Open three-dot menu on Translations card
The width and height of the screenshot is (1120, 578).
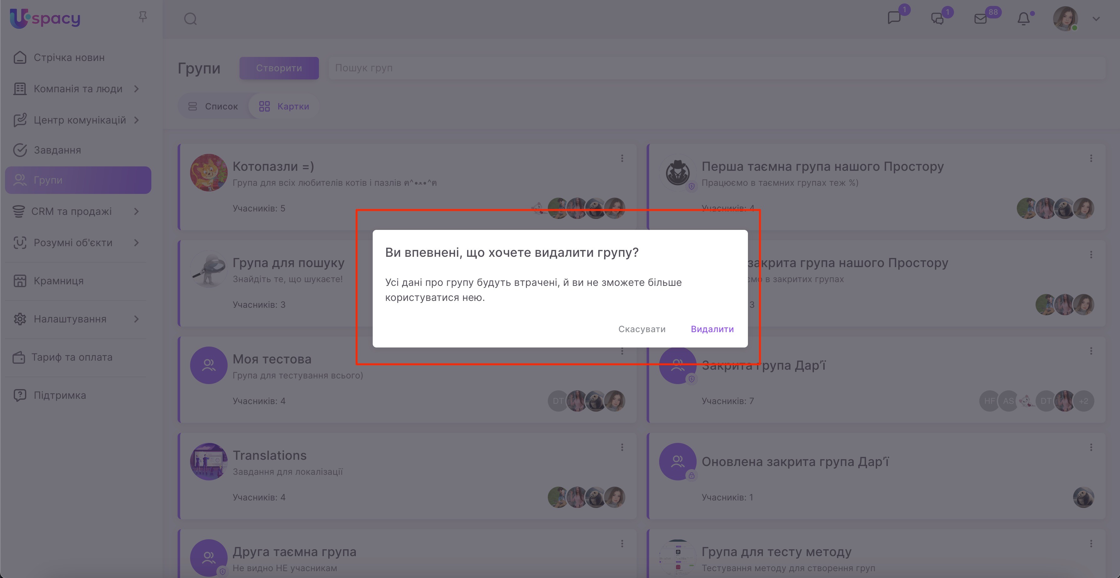[622, 447]
